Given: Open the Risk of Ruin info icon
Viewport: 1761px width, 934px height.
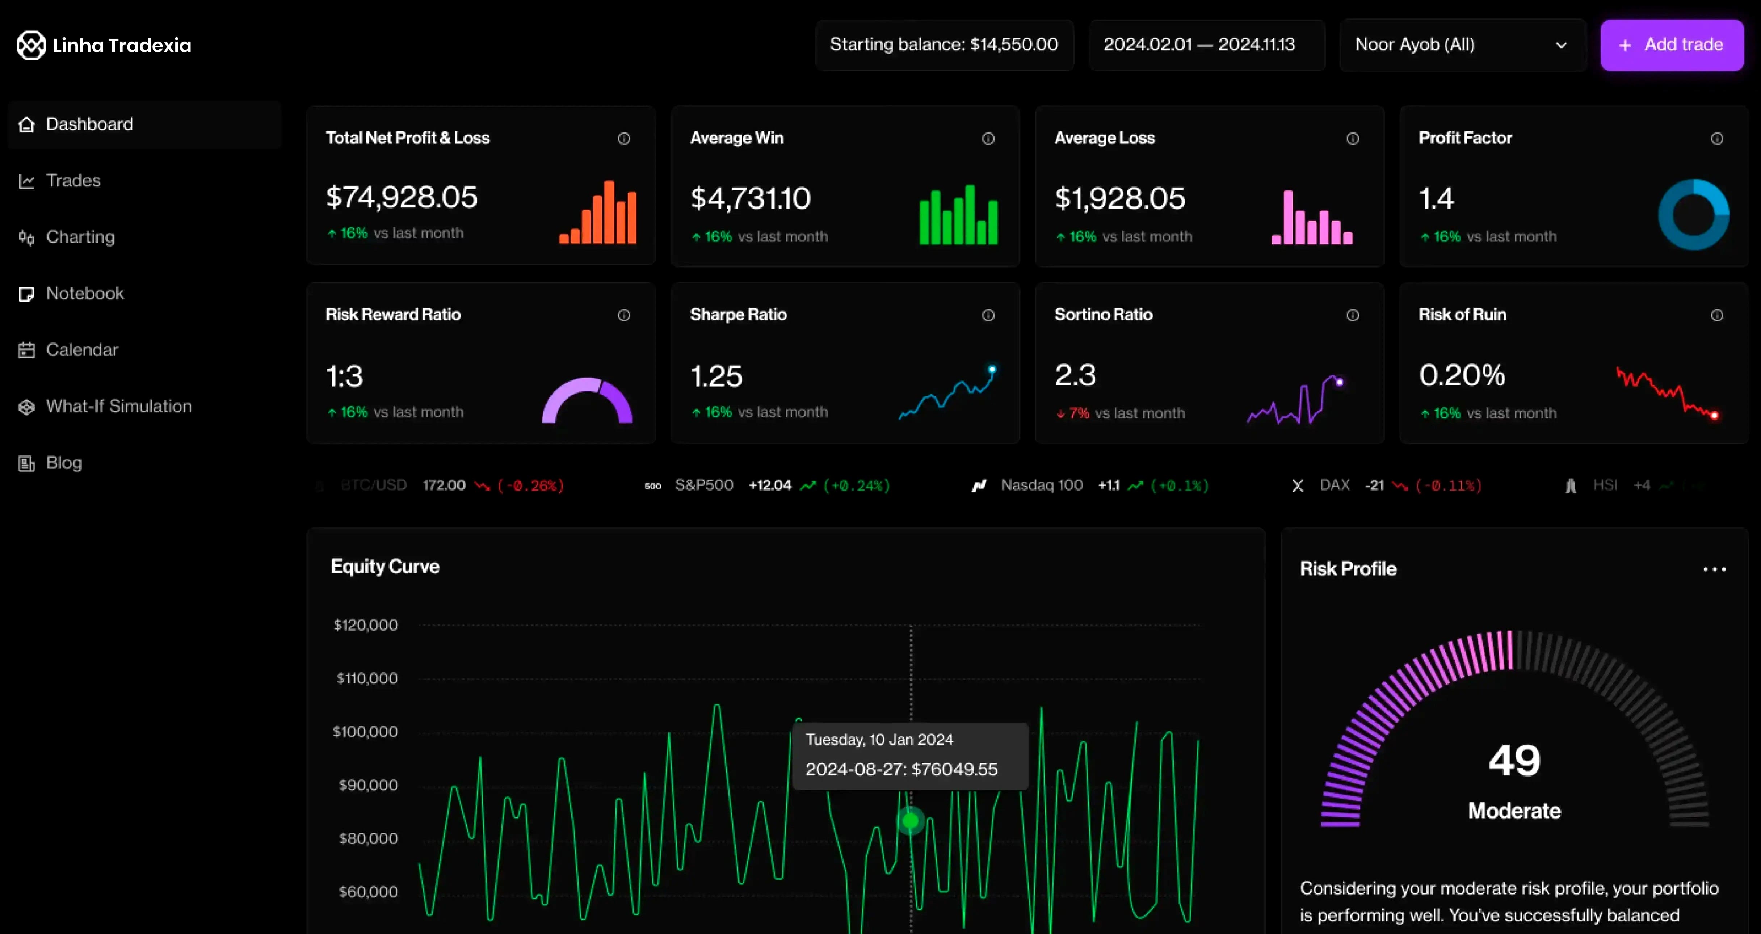Looking at the screenshot, I should [1717, 315].
